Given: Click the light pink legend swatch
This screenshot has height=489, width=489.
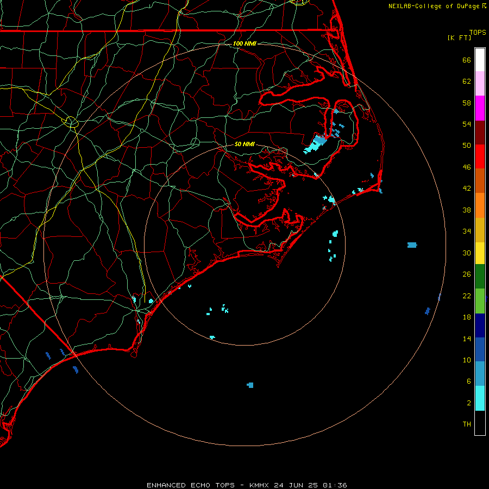Looking at the screenshot, I should tap(480, 83).
